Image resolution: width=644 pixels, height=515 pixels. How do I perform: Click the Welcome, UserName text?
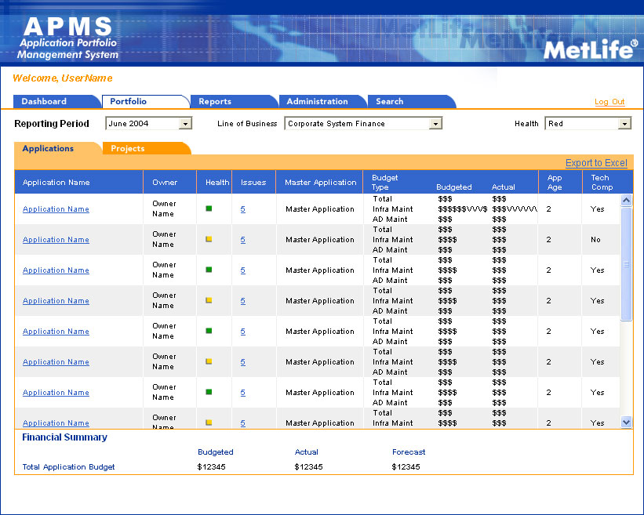(x=63, y=78)
